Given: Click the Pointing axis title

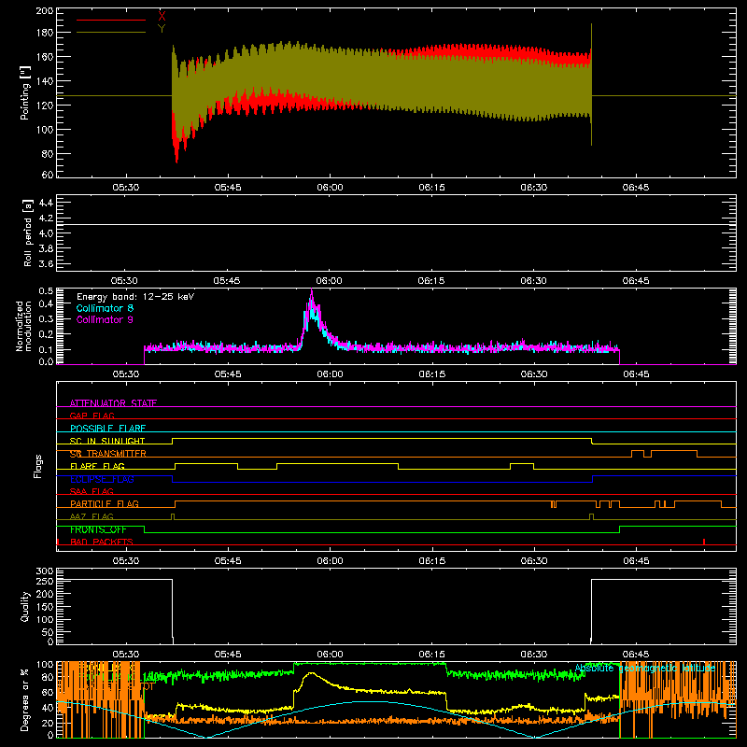Looking at the screenshot, I should (25, 92).
